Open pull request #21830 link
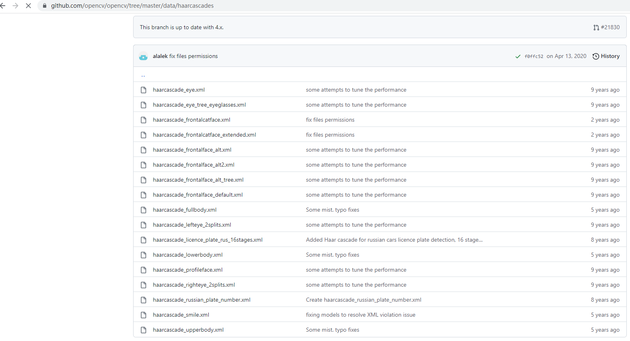 [610, 27]
